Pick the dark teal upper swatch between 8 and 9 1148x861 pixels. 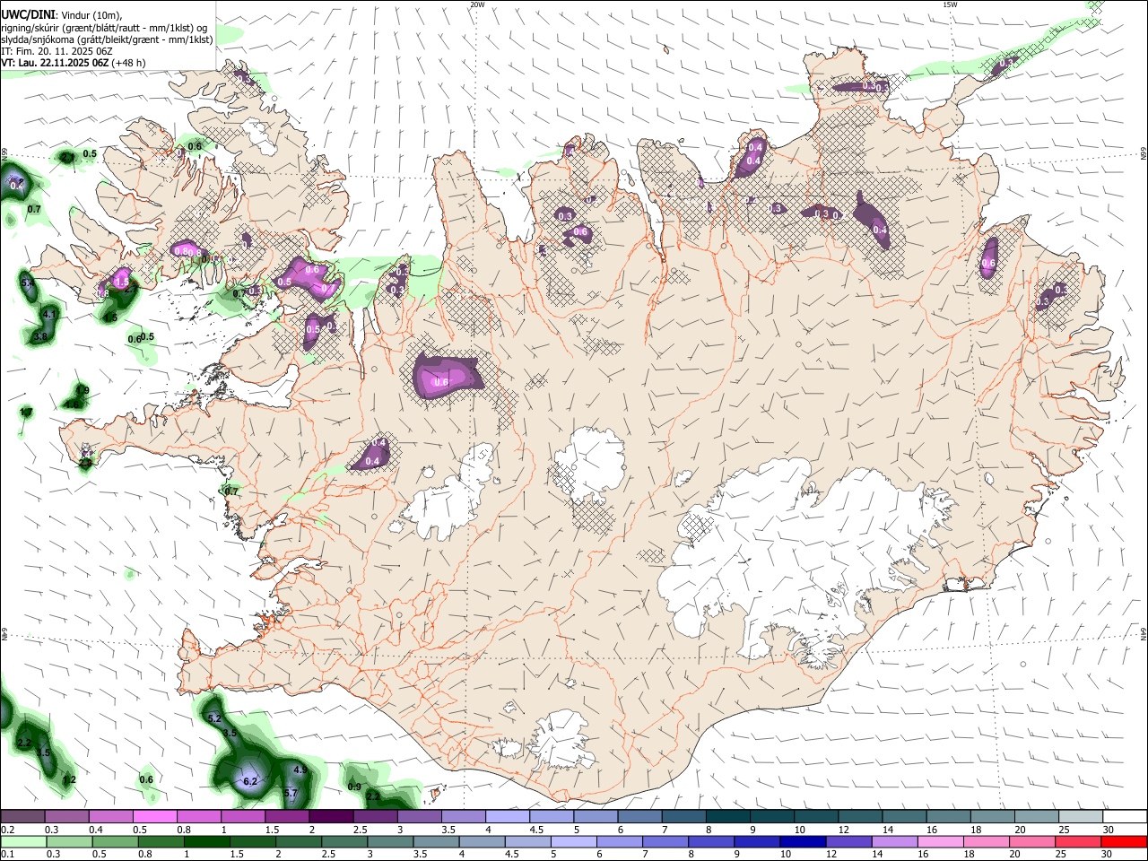pyautogui.click(x=727, y=817)
